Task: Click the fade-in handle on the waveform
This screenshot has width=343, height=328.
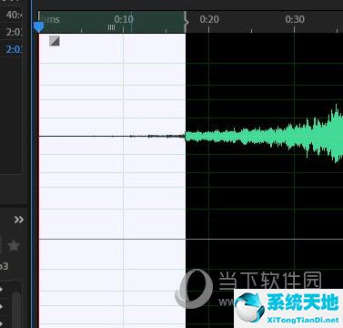Action: coord(55,41)
